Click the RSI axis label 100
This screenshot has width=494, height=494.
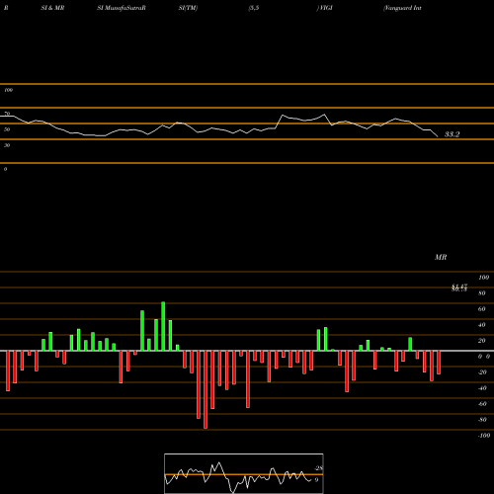coord(9,90)
